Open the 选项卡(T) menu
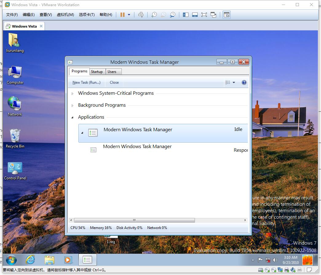 click(x=87, y=15)
